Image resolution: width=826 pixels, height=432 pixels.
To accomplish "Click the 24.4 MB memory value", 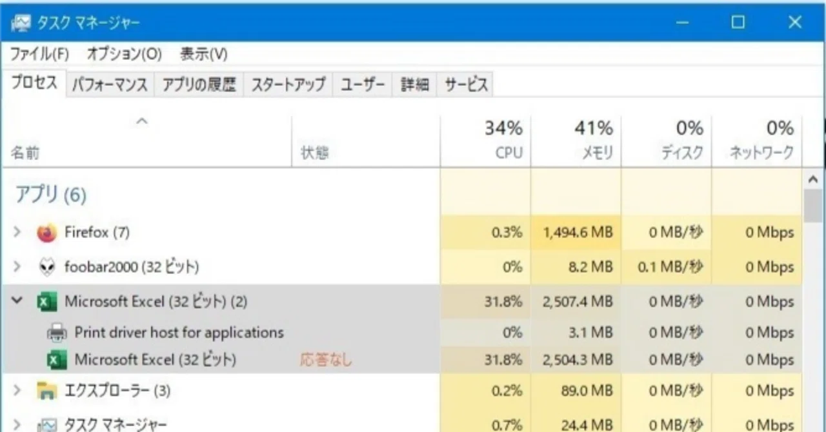I will (x=587, y=425).
